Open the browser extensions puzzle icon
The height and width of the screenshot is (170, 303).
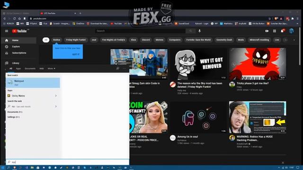(293, 18)
